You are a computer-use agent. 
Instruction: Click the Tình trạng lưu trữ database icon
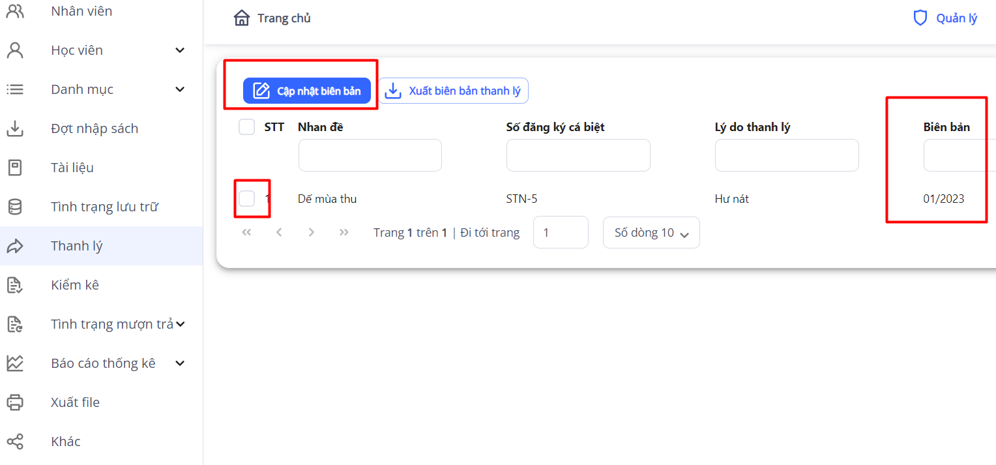pyautogui.click(x=14, y=207)
